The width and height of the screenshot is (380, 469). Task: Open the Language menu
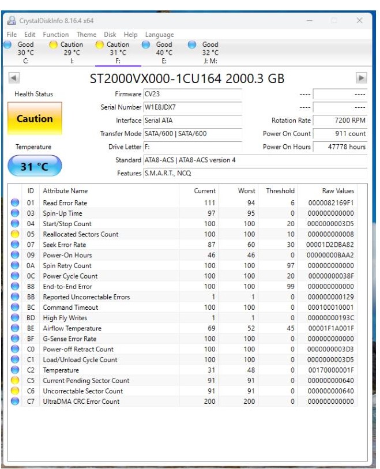click(x=159, y=35)
